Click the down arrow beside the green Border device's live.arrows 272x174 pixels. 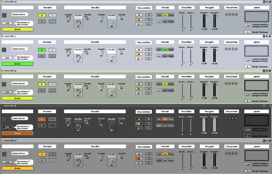[x=233, y=49]
